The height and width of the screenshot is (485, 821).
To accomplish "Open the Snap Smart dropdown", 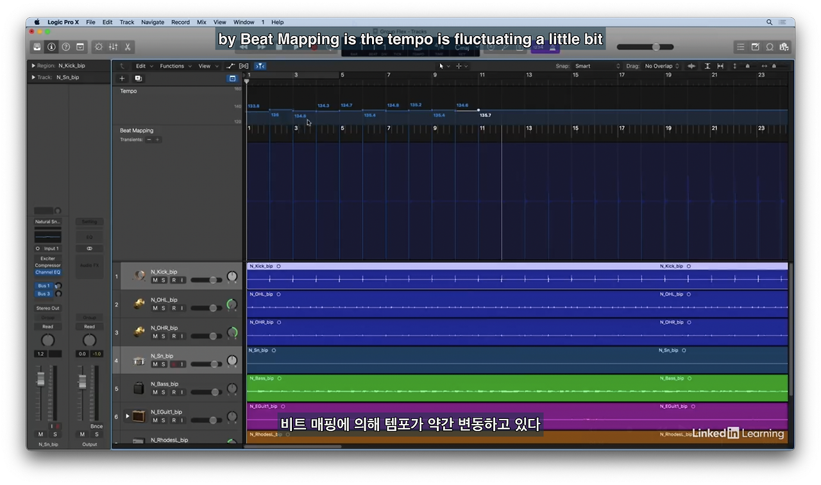I will [597, 66].
